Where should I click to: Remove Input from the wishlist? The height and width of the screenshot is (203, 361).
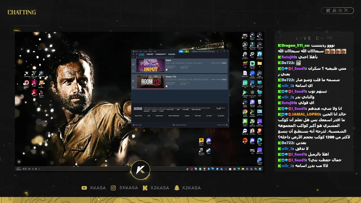point(224,63)
